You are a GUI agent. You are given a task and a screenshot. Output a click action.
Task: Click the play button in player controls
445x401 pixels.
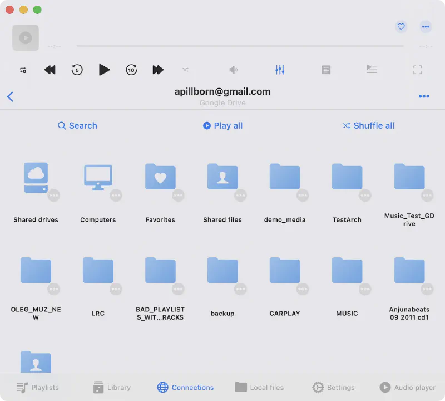pos(104,70)
